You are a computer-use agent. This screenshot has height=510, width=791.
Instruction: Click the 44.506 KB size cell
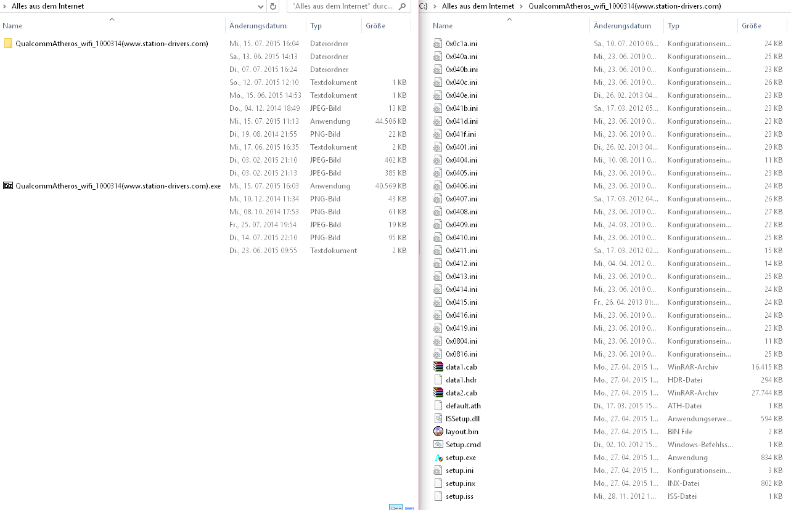tap(391, 121)
